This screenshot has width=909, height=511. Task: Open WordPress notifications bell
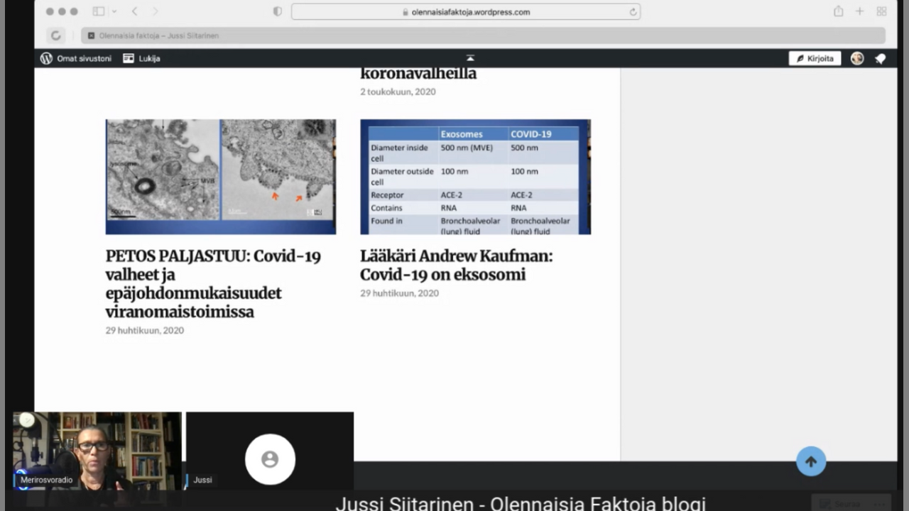[x=880, y=59]
